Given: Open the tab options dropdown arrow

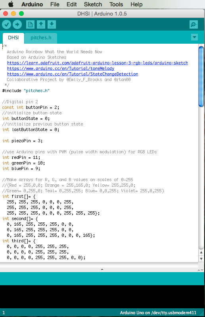Looking at the screenshot, I should (195, 37).
